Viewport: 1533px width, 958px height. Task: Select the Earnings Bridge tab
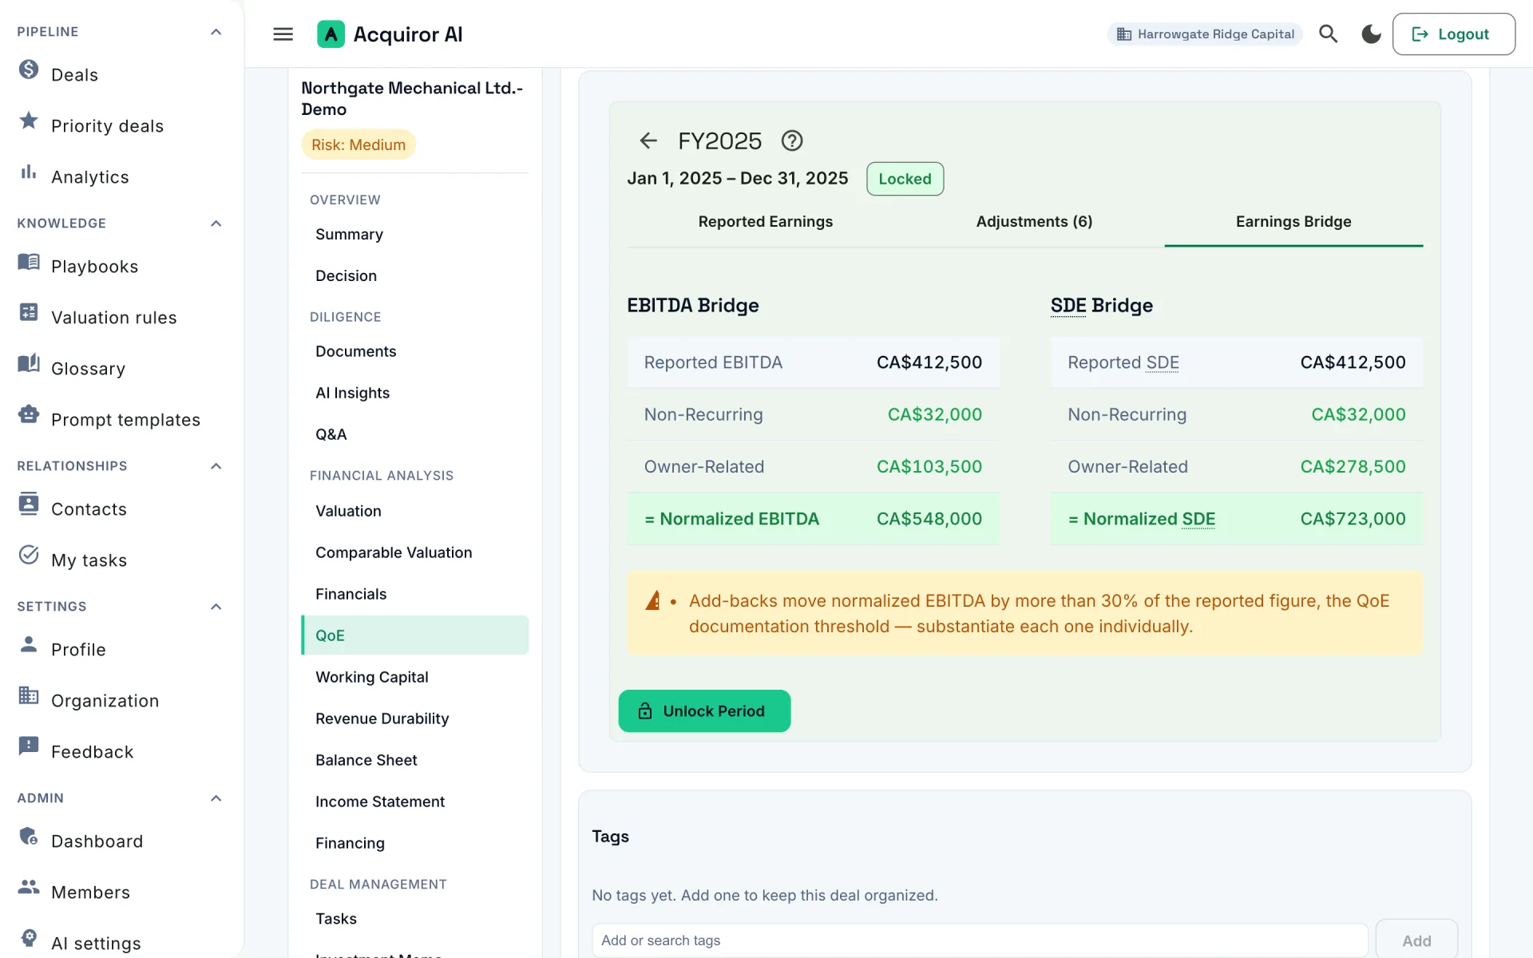(1293, 222)
